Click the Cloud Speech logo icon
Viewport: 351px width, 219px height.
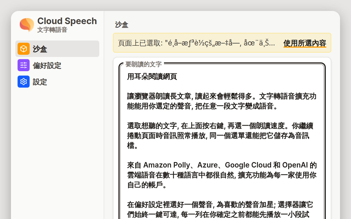click(27, 25)
